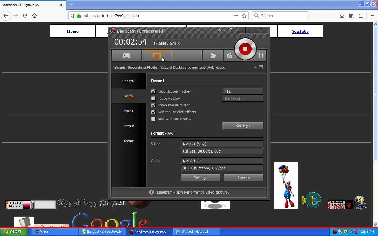This screenshot has width=378, height=236.
Task: Click the red shield alert tray icon
Action: pos(356,232)
